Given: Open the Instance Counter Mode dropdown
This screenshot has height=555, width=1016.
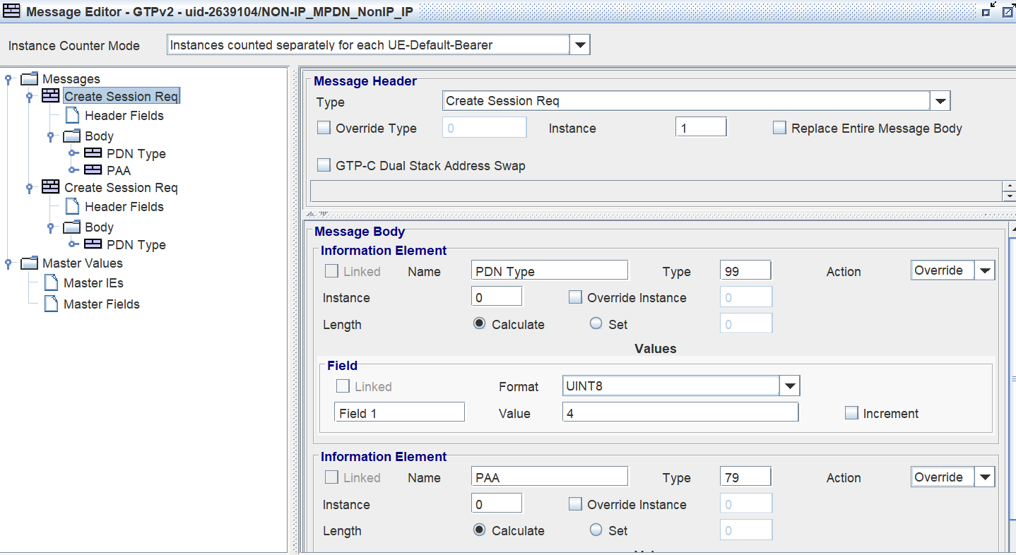Looking at the screenshot, I should coord(579,45).
